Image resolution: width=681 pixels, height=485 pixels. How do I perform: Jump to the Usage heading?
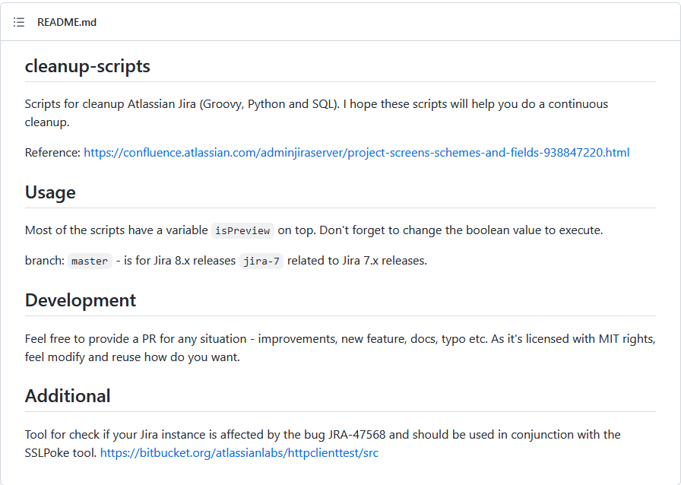point(50,192)
